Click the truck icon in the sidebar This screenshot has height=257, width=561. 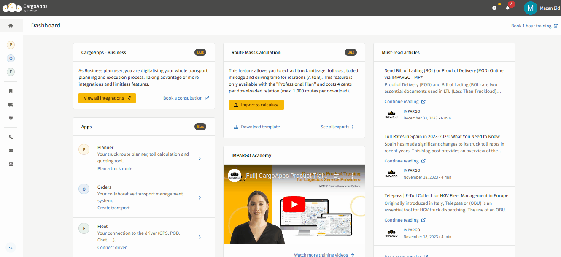coord(11,105)
